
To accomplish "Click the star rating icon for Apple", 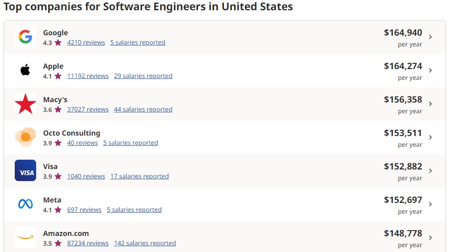I will [58, 76].
